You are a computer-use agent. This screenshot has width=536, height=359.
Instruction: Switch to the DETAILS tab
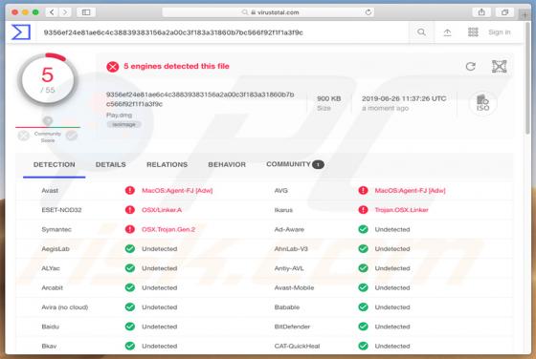110,164
